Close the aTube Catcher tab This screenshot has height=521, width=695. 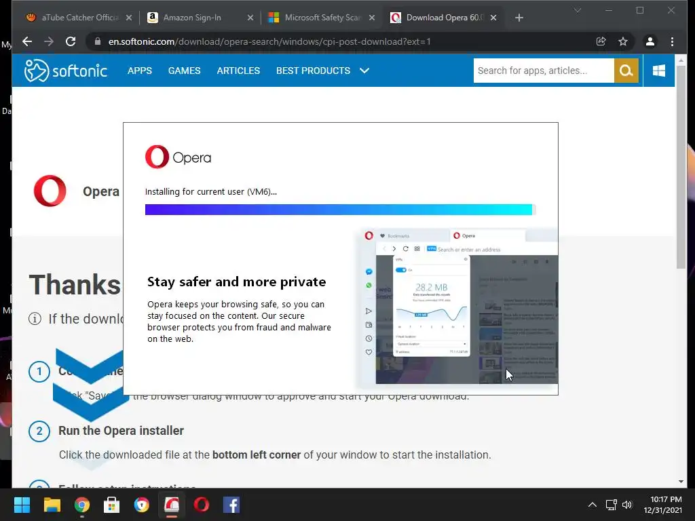coord(128,18)
